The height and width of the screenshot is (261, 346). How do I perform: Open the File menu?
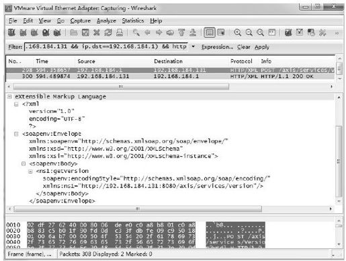tap(13, 21)
